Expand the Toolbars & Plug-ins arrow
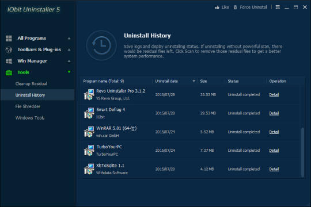The width and height of the screenshot is (311, 207). click(x=69, y=49)
